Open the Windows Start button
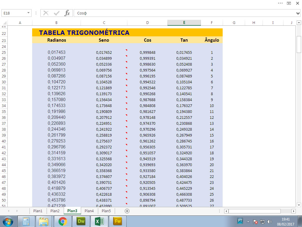The image size is (302, 227). click(x=8, y=221)
